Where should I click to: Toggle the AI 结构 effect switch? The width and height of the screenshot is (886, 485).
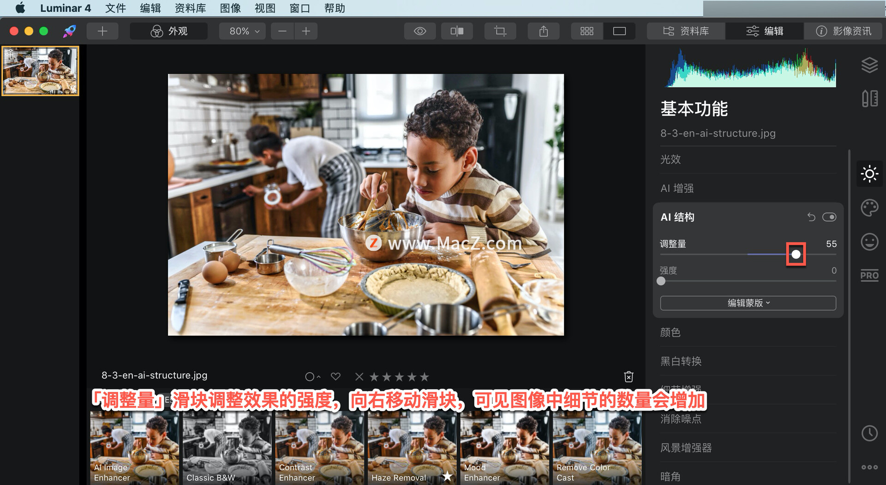(x=829, y=217)
